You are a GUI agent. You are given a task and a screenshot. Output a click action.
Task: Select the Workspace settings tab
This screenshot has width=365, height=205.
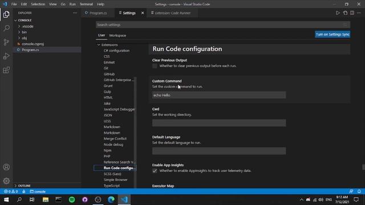pos(117,35)
